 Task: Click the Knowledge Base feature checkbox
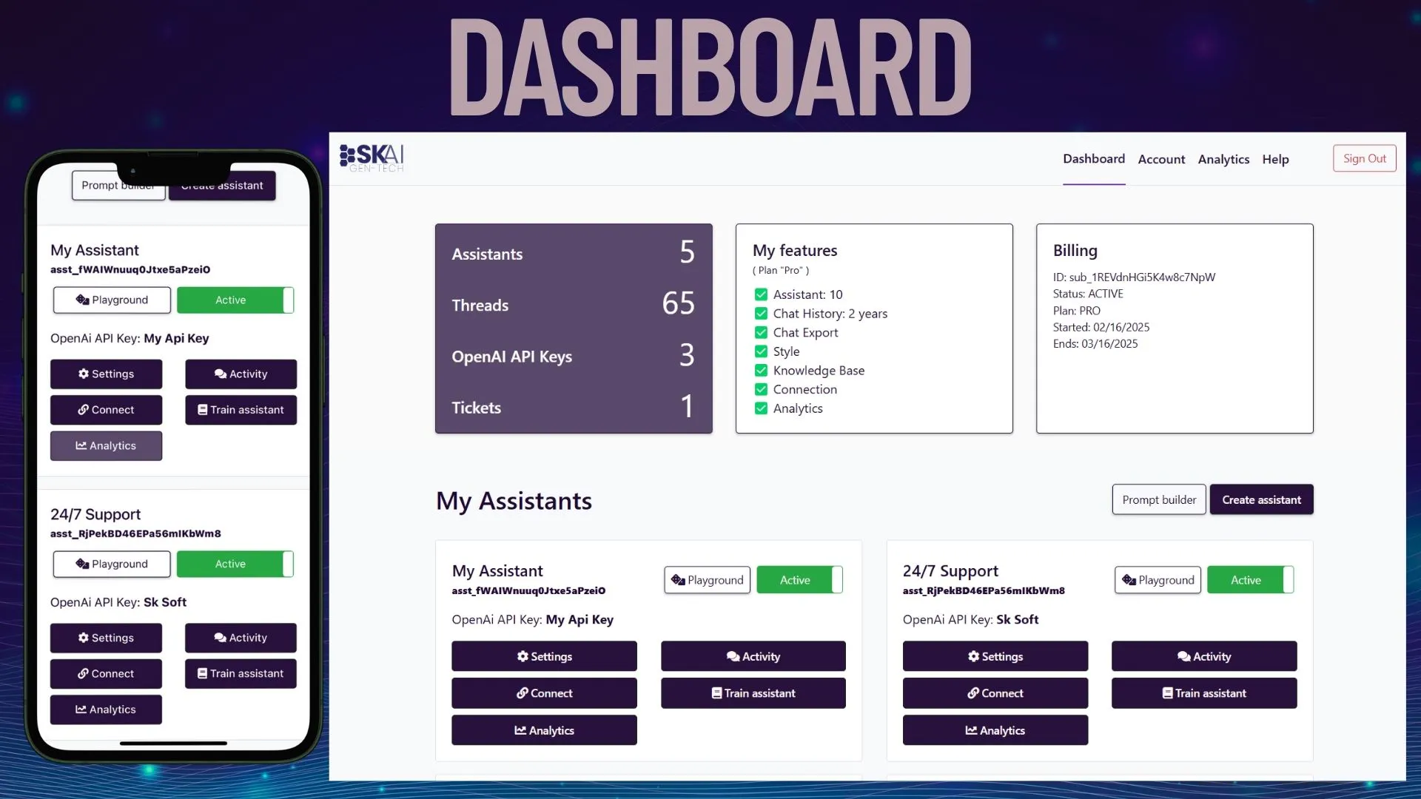(761, 370)
